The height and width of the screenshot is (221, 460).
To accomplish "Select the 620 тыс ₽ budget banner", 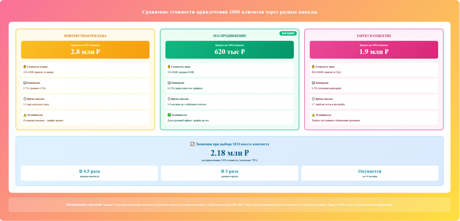I will coord(230,50).
